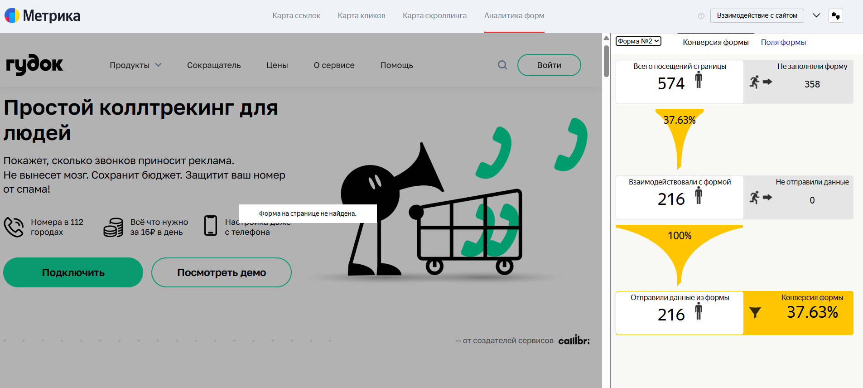
Task: Click the help question mark icon
Action: coord(701,16)
